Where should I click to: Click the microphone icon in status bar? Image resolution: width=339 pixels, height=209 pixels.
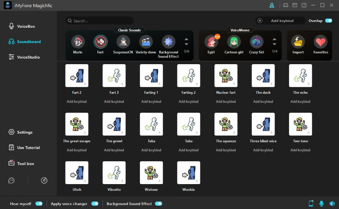coord(321,204)
